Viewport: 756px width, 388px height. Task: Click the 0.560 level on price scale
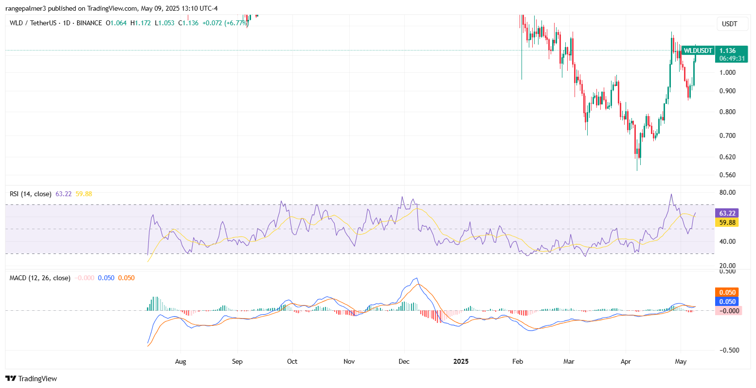tap(728, 175)
